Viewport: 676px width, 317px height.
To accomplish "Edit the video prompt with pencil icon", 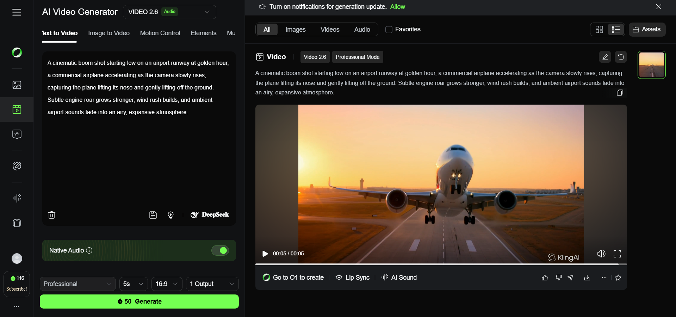I will point(605,57).
